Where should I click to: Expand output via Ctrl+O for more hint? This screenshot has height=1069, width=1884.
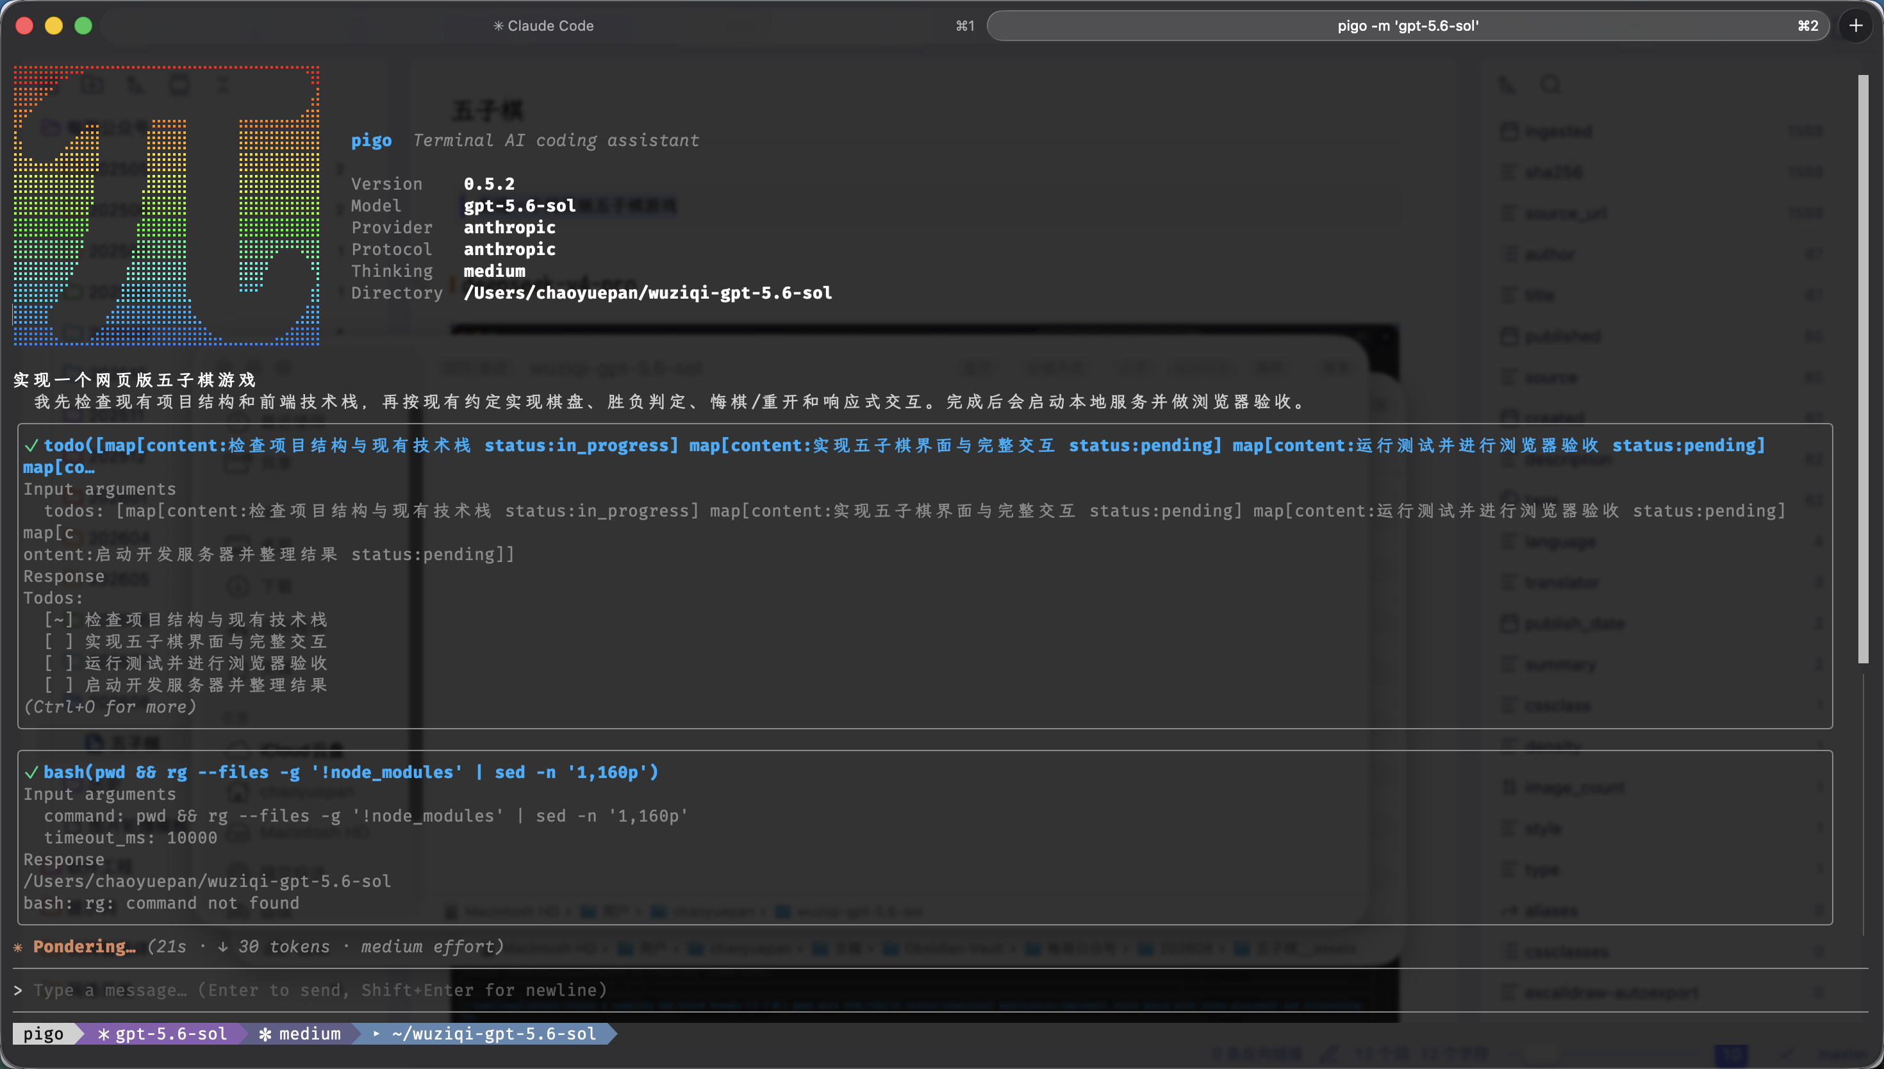[x=110, y=707]
